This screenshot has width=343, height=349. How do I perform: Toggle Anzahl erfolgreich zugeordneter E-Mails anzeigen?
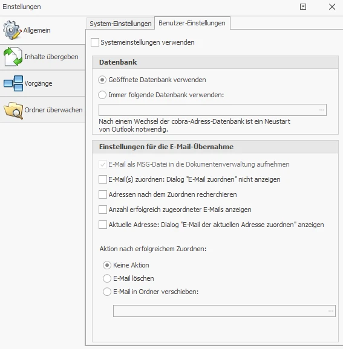(103, 210)
